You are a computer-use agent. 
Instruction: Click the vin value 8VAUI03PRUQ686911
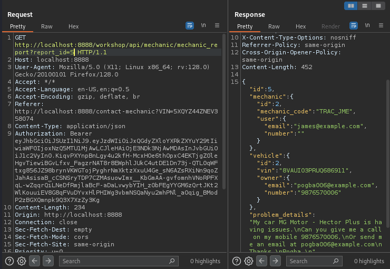[x=314, y=170]
